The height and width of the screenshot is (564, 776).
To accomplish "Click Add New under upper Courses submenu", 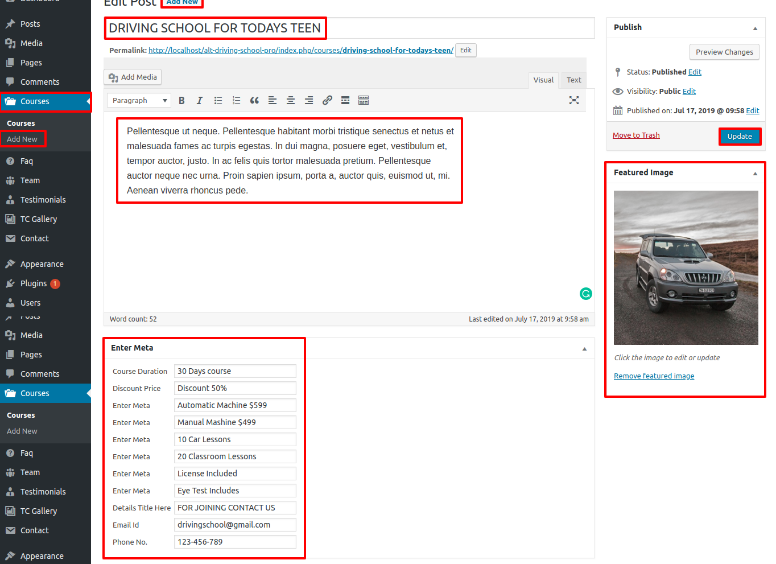I will tap(22, 139).
